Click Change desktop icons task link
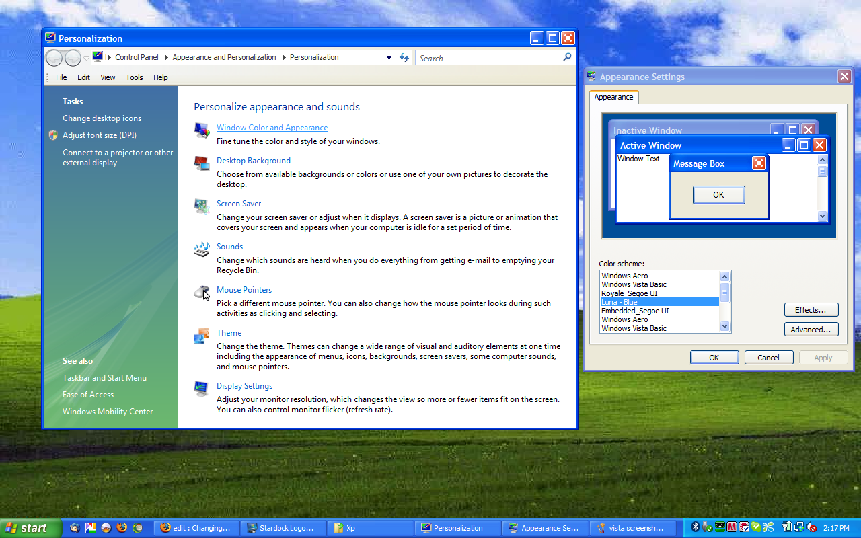The height and width of the screenshot is (538, 861). pos(102,118)
